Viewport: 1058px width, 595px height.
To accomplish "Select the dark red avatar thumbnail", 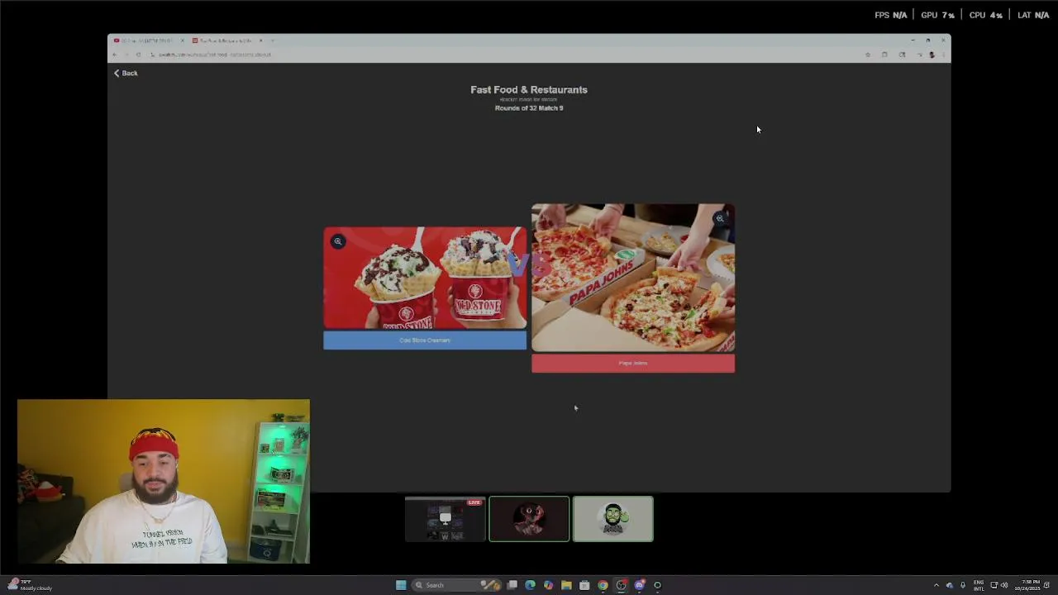I will coord(529,519).
